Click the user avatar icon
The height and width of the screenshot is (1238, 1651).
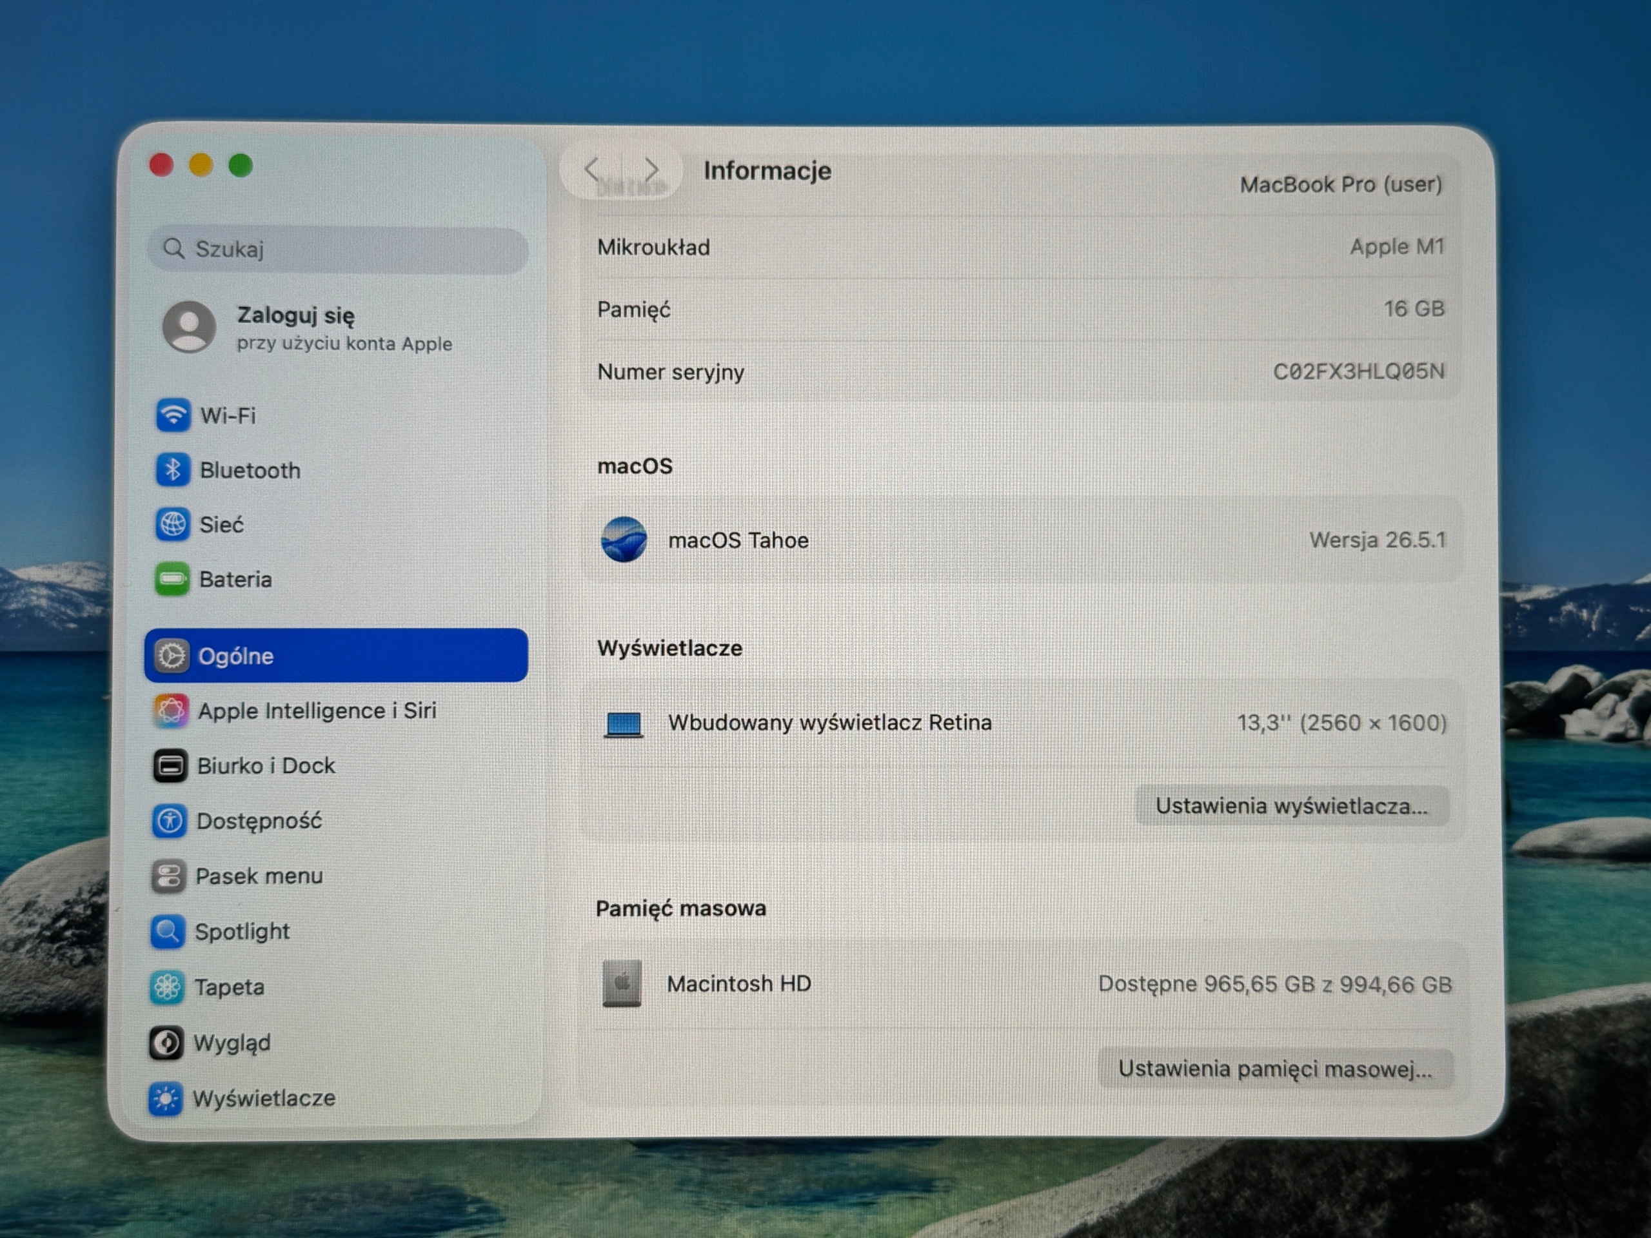190,327
